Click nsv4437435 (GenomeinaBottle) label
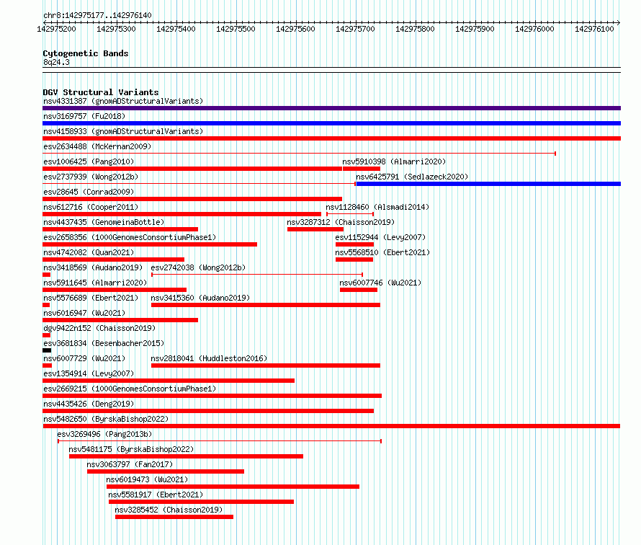Screen dimensions: 641x545 [x=104, y=222]
